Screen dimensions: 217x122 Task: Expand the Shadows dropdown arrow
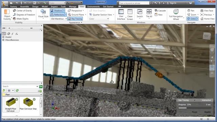(x=64, y=11)
